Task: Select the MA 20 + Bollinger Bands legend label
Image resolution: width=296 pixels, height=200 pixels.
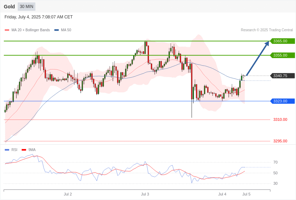Action: coord(31,30)
